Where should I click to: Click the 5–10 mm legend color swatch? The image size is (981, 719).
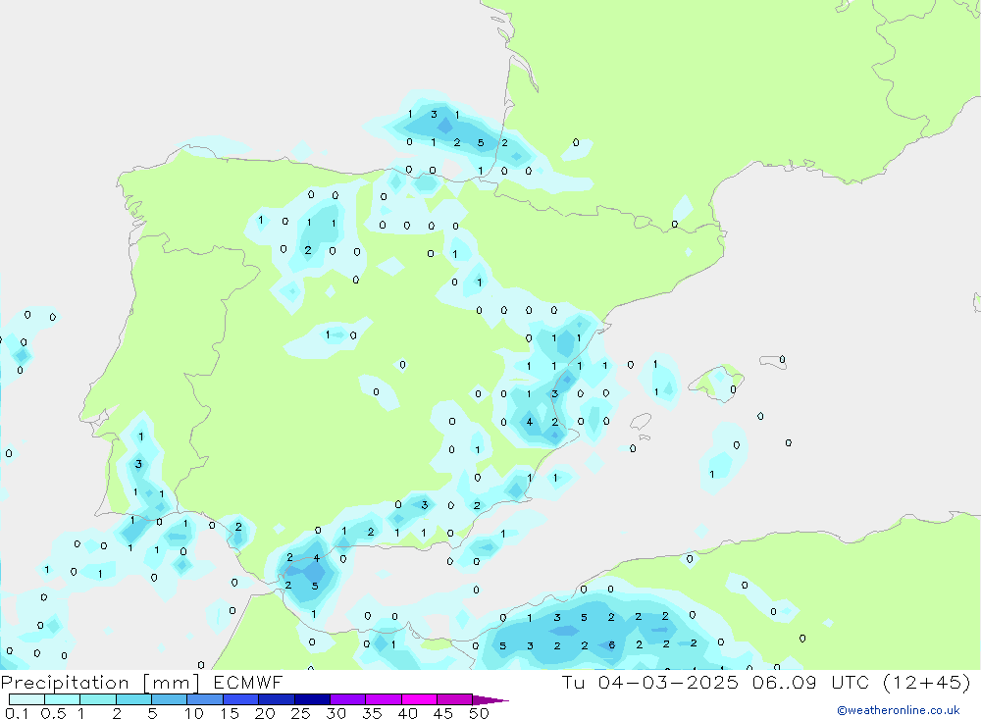pos(170,699)
